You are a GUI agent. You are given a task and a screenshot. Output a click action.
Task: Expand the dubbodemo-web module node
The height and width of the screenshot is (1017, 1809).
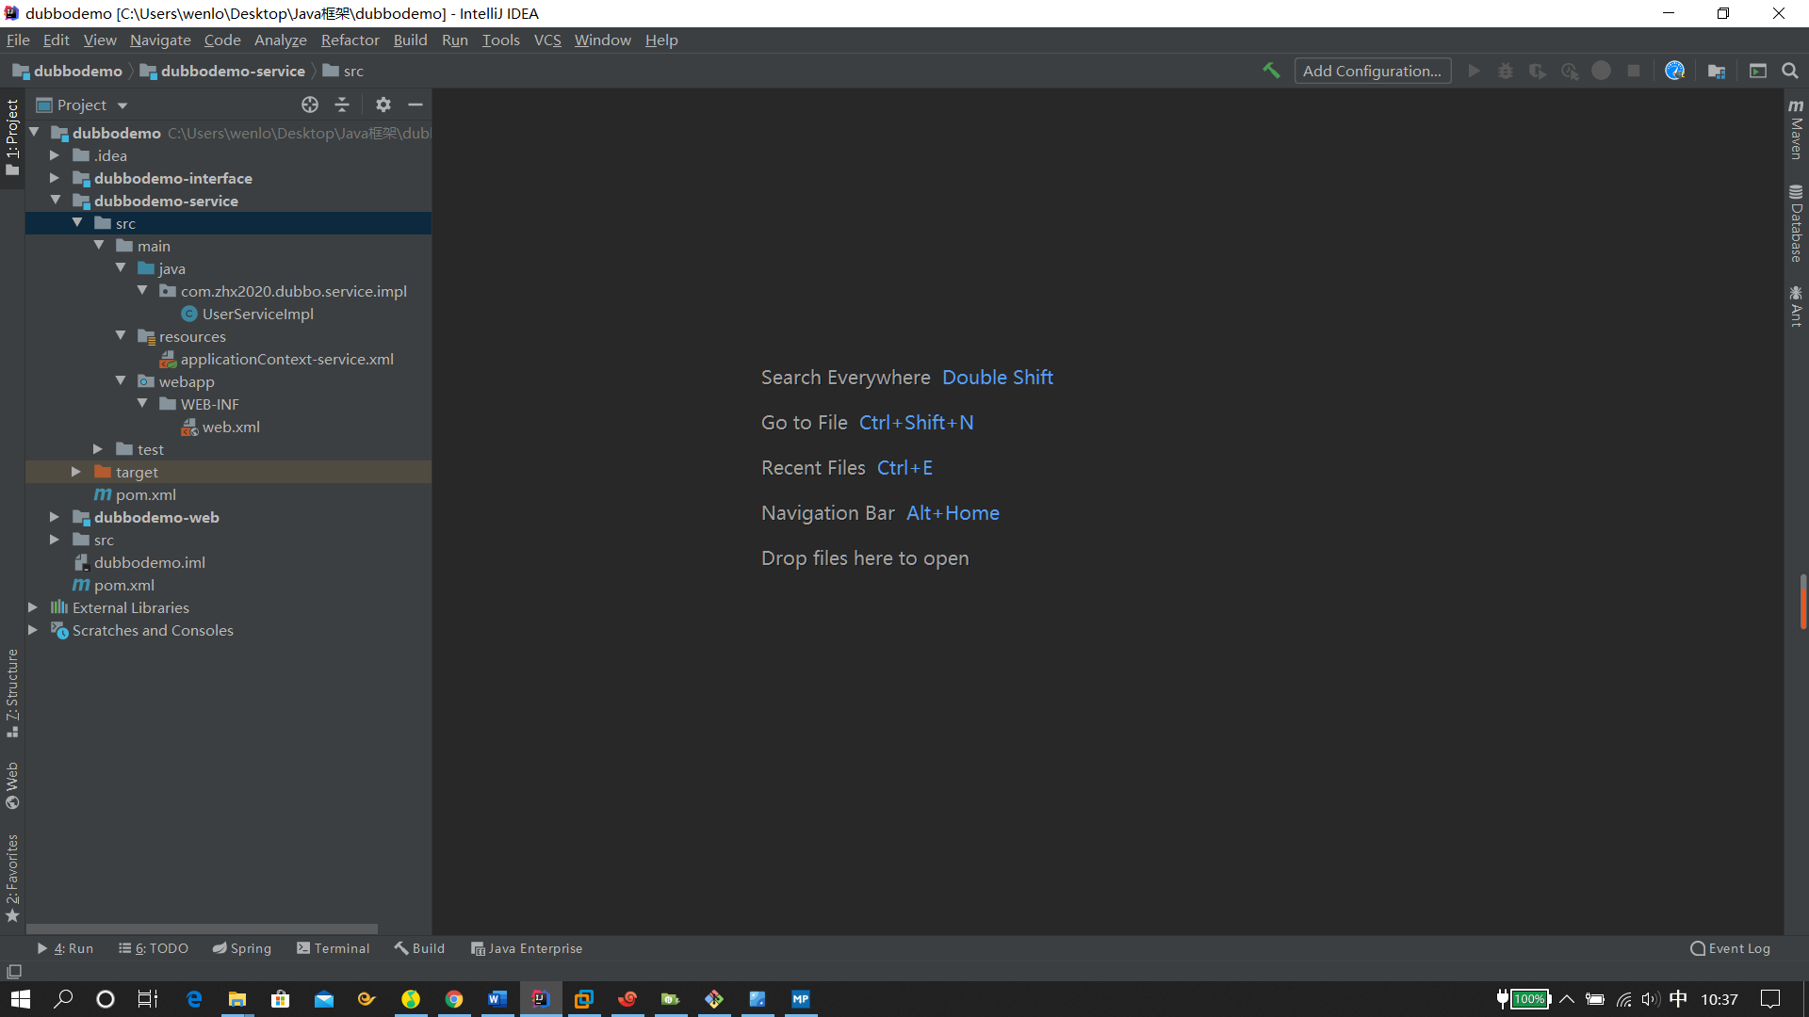coord(55,517)
